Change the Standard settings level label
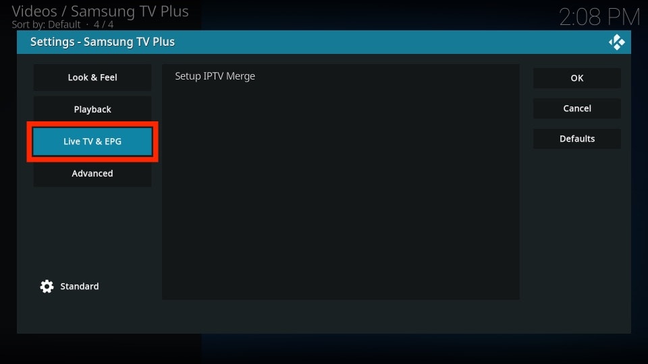The width and height of the screenshot is (648, 364). tap(80, 286)
